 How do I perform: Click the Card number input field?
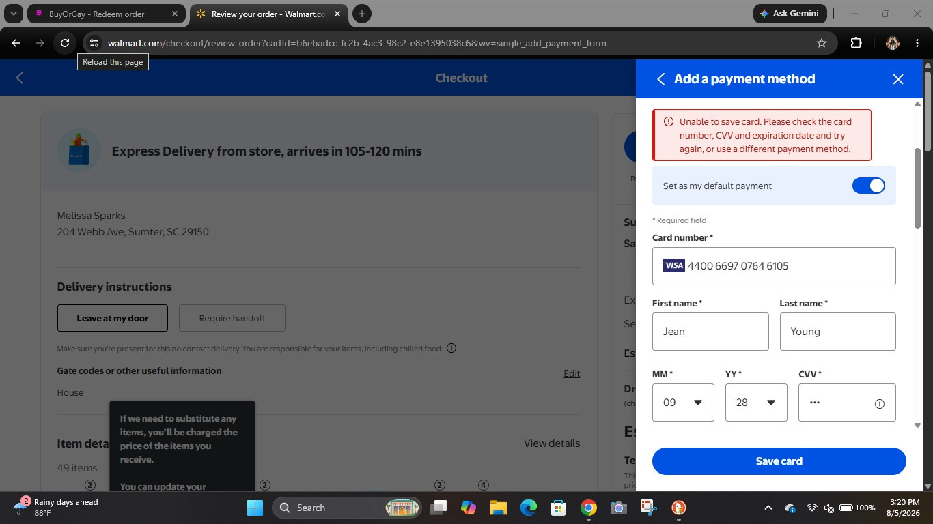coord(774,266)
